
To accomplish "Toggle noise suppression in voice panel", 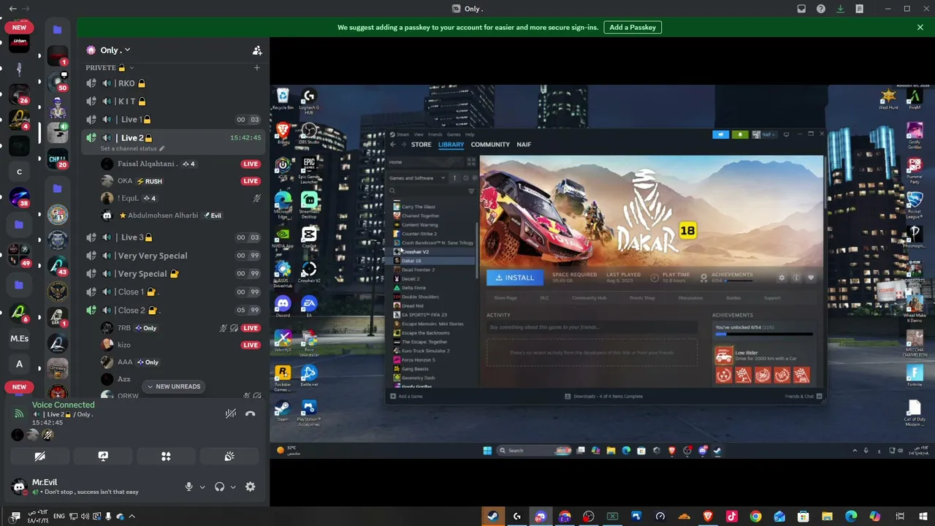I will [231, 413].
